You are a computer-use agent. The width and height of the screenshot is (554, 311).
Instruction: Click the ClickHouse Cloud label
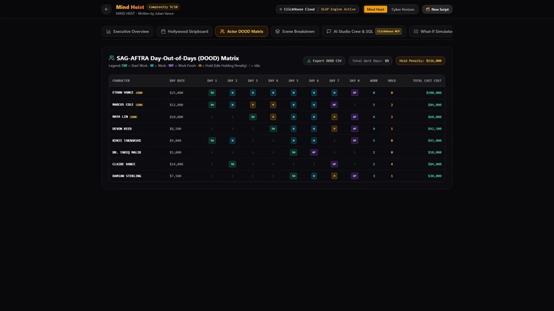299,9
